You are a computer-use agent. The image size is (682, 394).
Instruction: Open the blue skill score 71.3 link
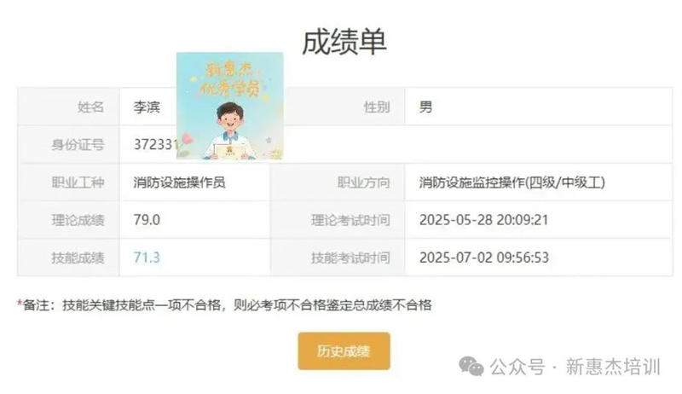[147, 258]
